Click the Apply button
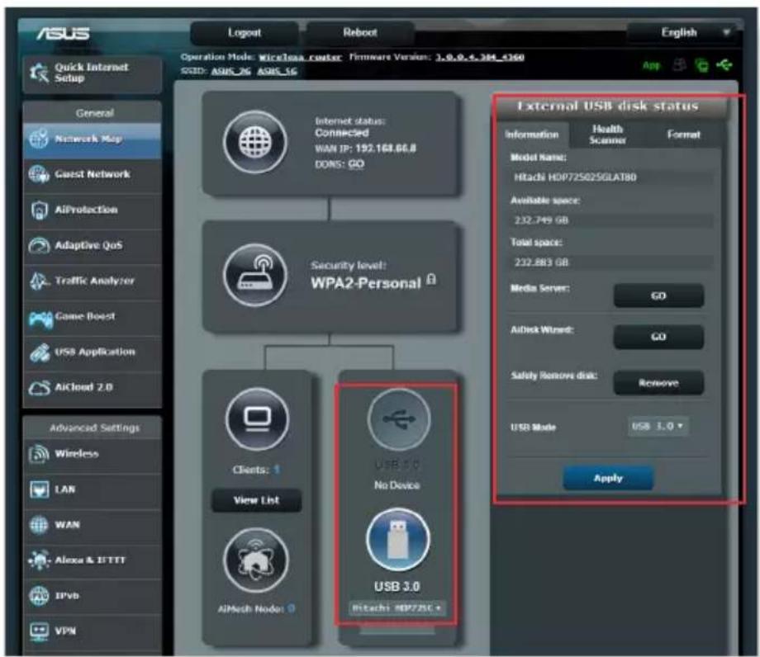The image size is (760, 657). 608,479
